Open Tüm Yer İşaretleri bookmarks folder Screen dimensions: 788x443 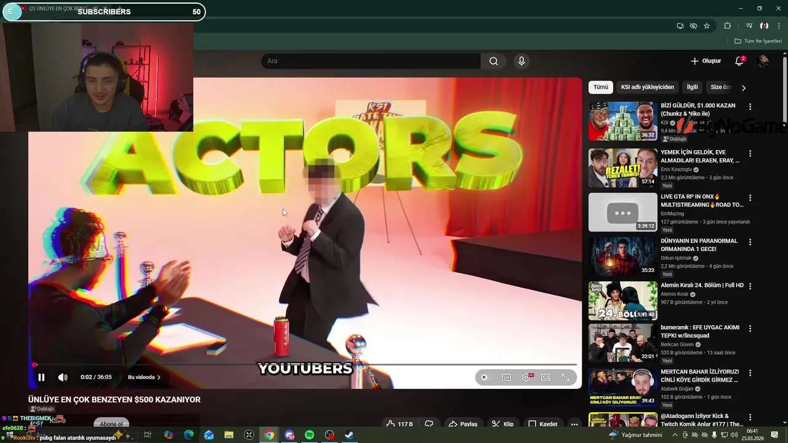point(758,41)
